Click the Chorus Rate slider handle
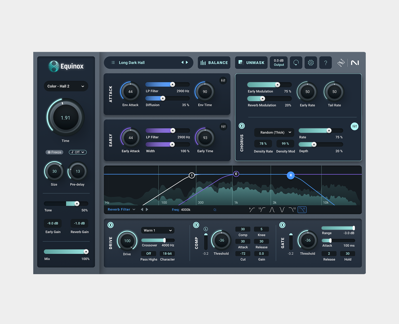399x324 pixels. coord(329,130)
